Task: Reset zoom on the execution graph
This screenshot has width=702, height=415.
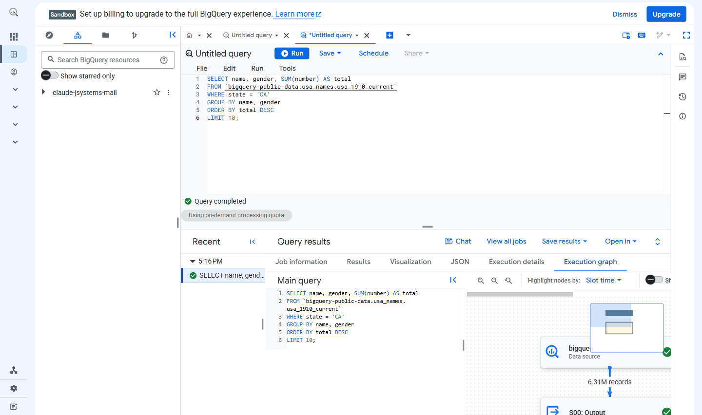Action: (x=508, y=281)
